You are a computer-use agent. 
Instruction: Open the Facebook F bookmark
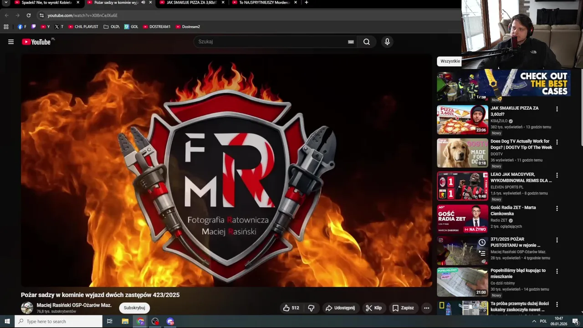[x=22, y=26]
